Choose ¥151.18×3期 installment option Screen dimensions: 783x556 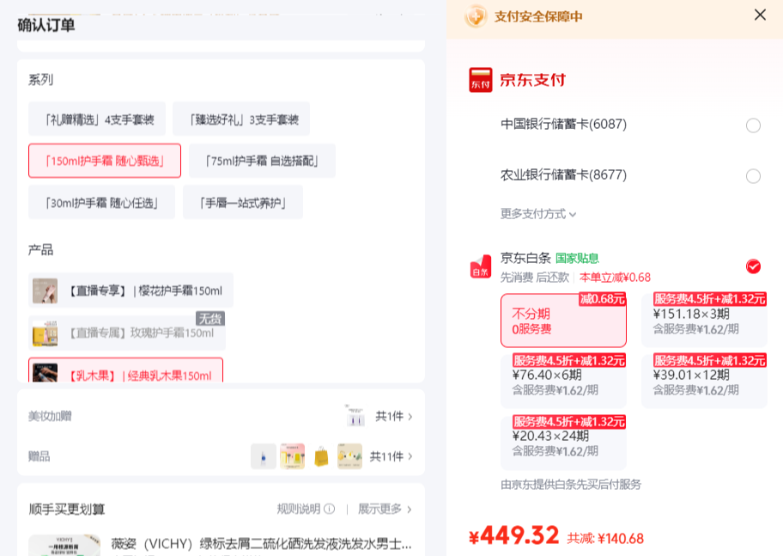(x=704, y=321)
